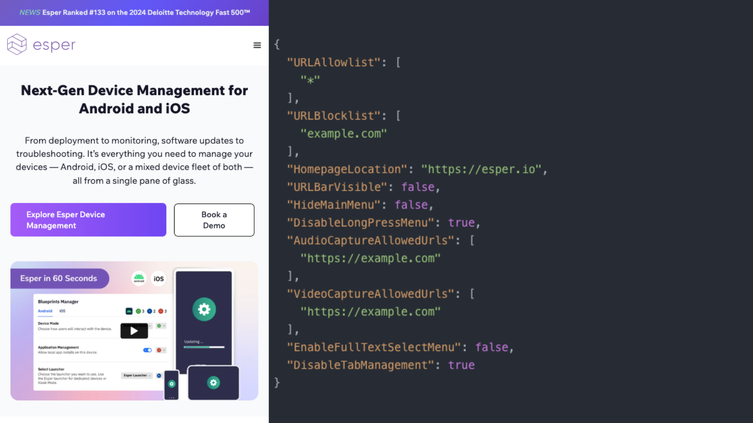Click the Updating progress bar
The height and width of the screenshot is (423, 753).
click(204, 347)
